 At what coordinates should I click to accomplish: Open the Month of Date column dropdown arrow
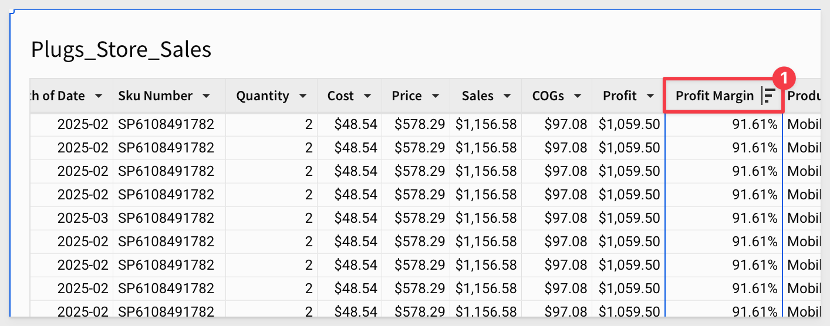(x=99, y=96)
